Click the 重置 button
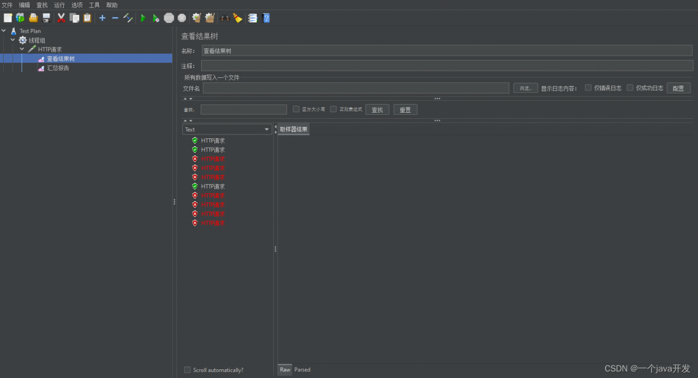 (405, 109)
